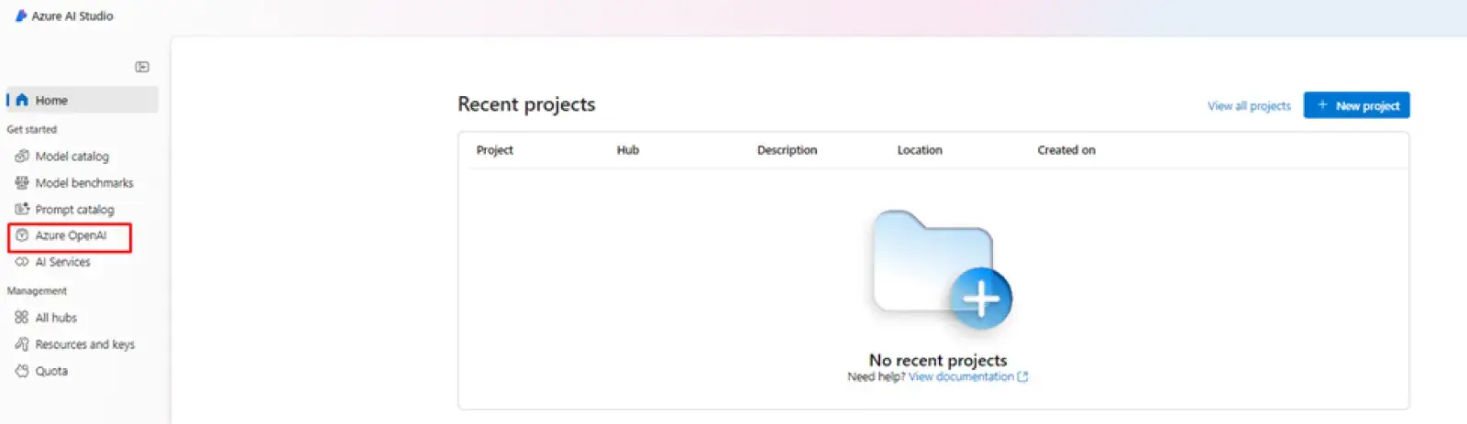The height and width of the screenshot is (424, 1467).
Task: Open Model catalog
Action: pyautogui.click(x=72, y=156)
